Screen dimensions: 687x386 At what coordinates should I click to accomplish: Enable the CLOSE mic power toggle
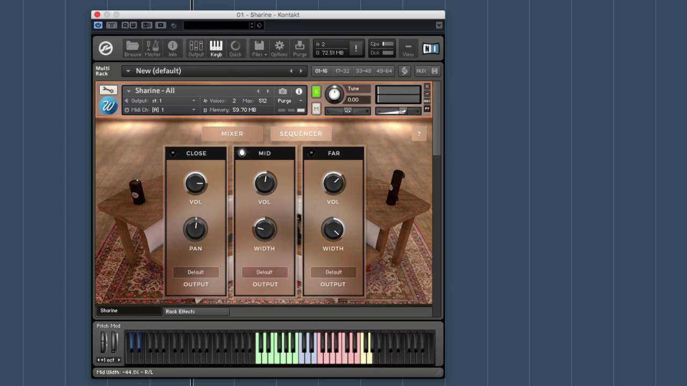173,153
